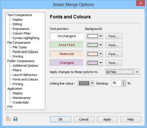Select Folder Comparisons category

pos(21,61)
